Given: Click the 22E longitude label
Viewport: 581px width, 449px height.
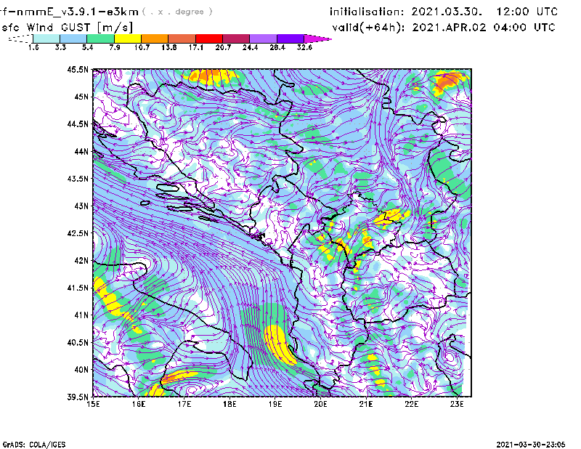Looking at the screenshot, I should (x=412, y=404).
